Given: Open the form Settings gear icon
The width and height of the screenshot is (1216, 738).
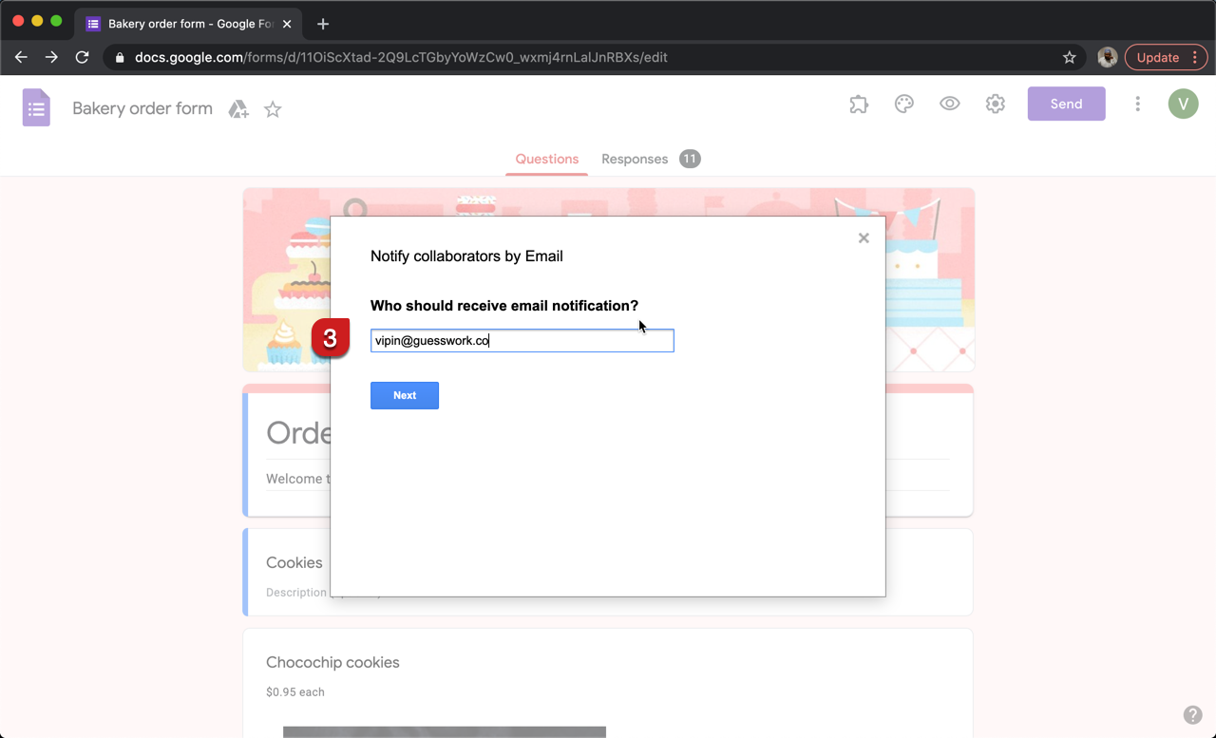Looking at the screenshot, I should (x=995, y=104).
